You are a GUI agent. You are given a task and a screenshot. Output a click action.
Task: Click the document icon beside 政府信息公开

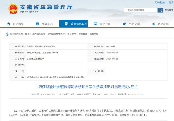[x=66, y=24]
